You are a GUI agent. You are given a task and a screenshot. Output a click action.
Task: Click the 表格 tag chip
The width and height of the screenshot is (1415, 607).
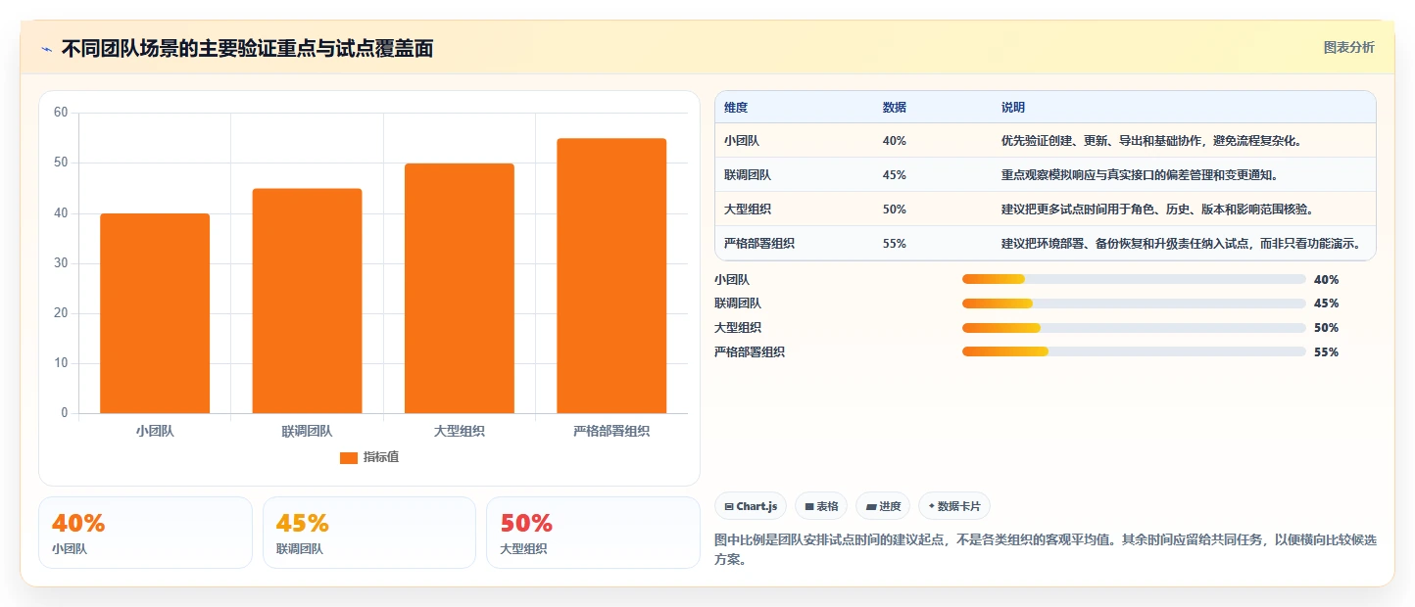(821, 506)
